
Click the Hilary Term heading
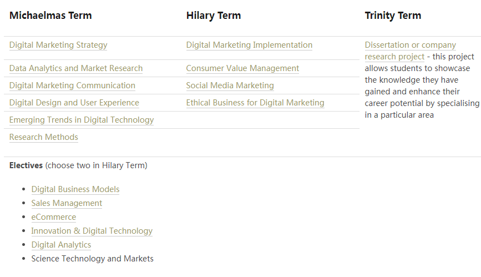(214, 16)
